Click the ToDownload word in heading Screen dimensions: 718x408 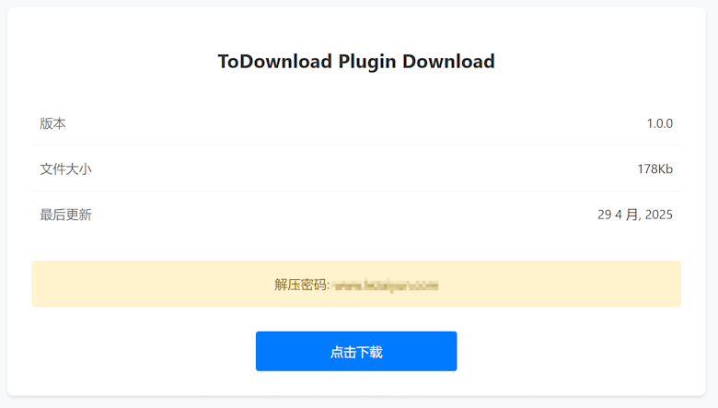click(274, 62)
